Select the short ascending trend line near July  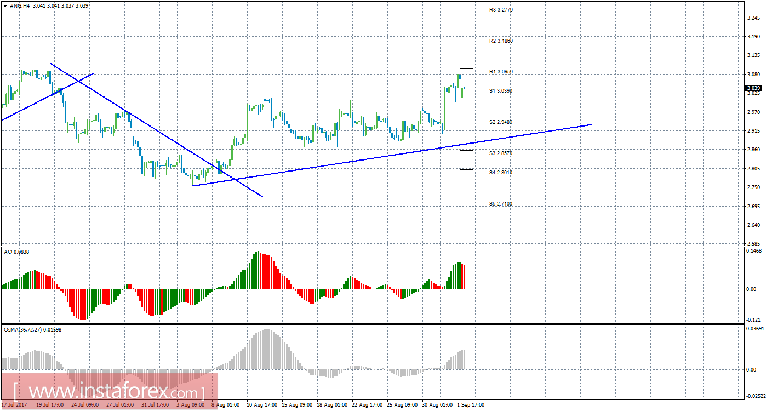click(x=48, y=96)
